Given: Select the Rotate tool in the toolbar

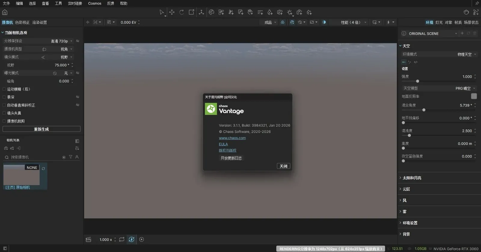Looking at the screenshot, I should [182, 12].
